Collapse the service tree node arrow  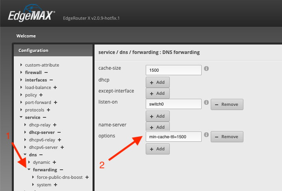point(21,117)
